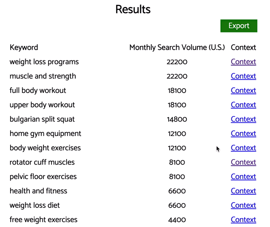Open Context for rotator cuff muscles
270x227 pixels.
(243, 162)
